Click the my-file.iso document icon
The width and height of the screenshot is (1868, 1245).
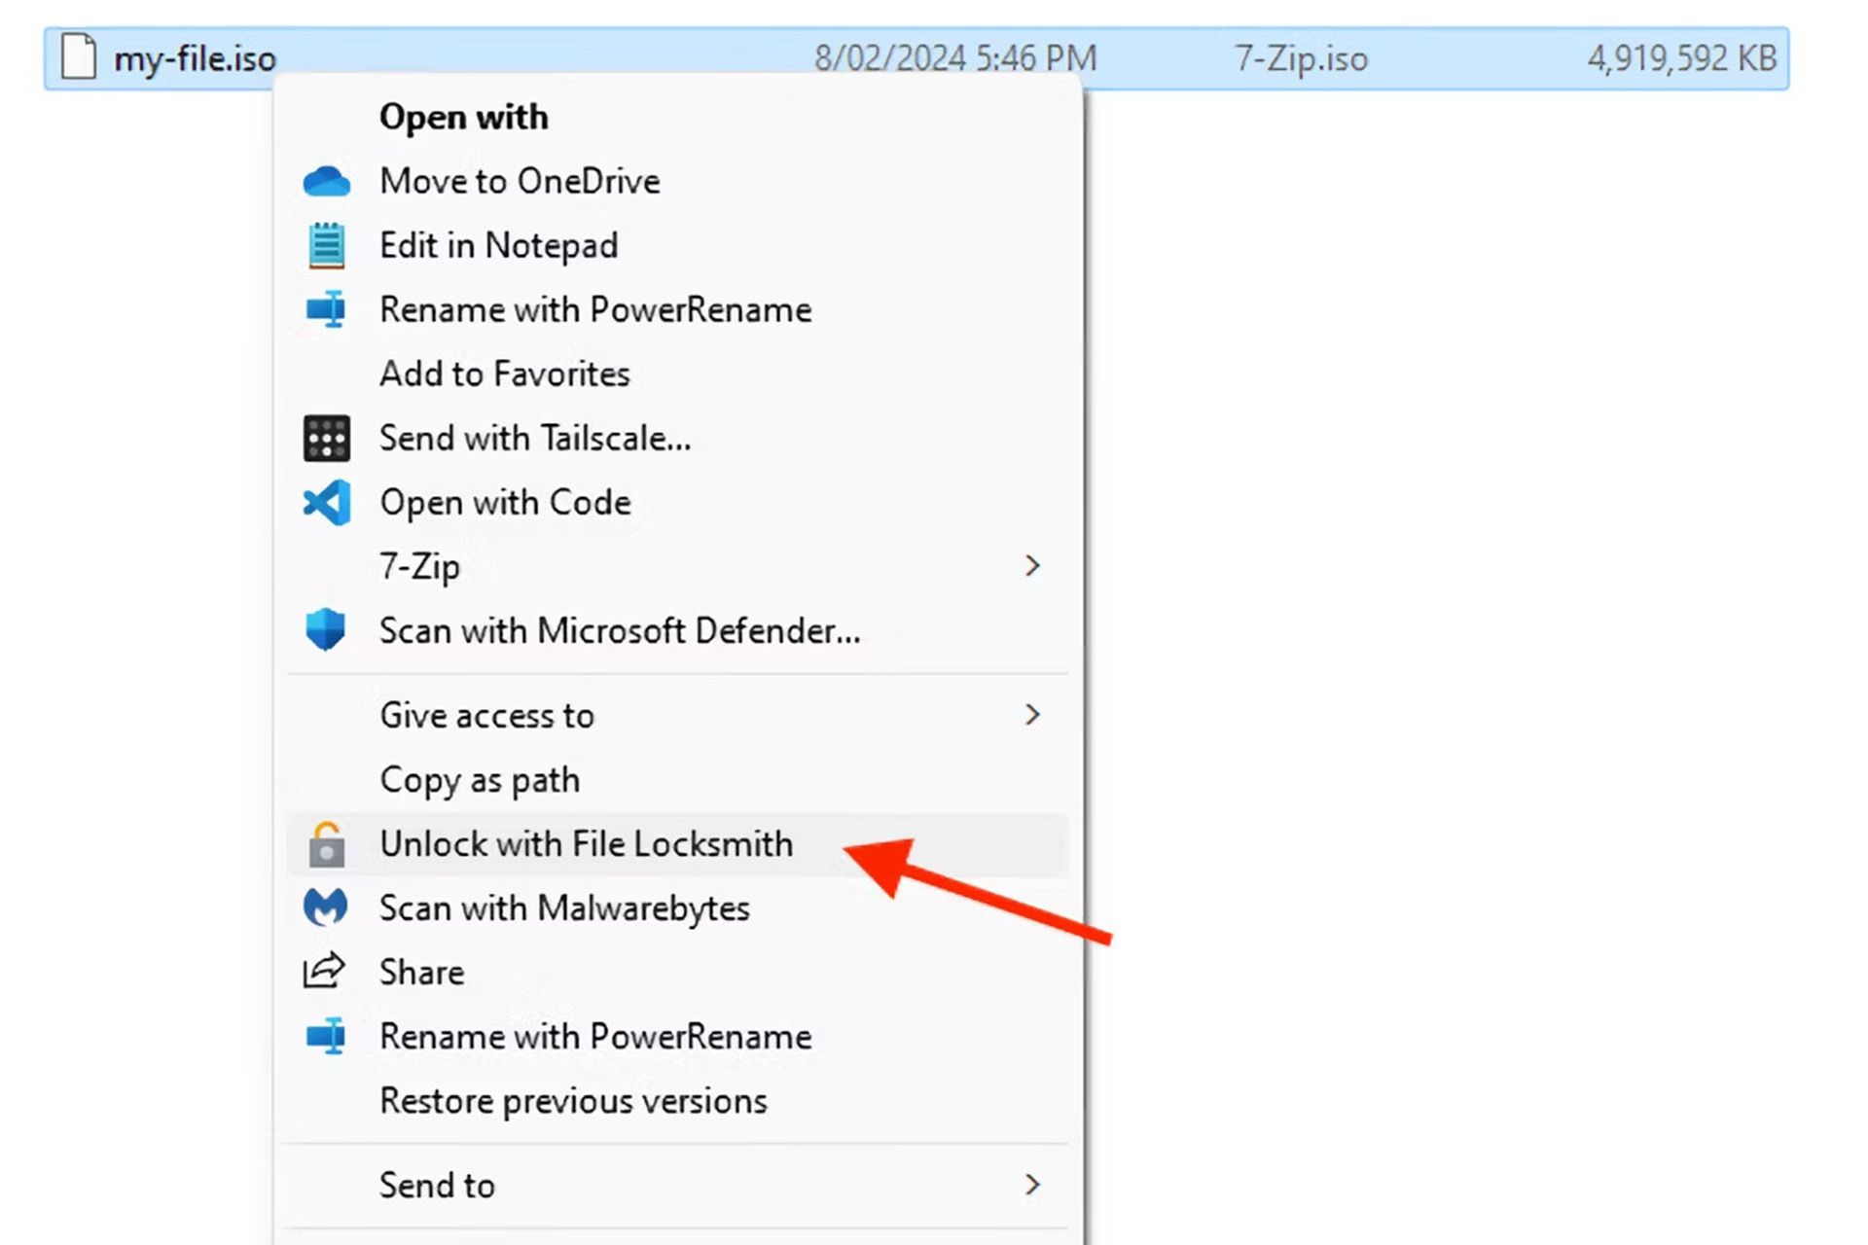click(79, 56)
